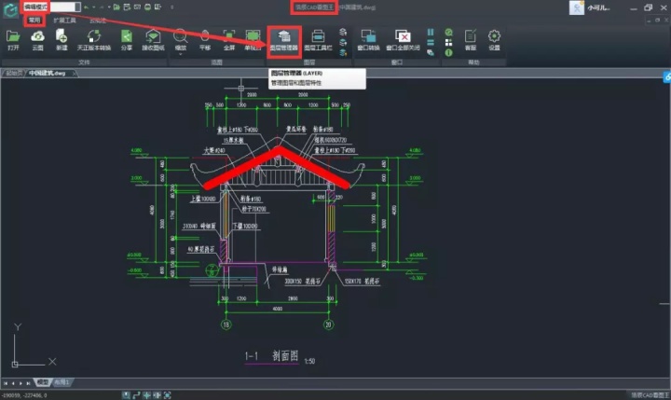Image resolution: width=671 pixels, height=400 pixels.
Task: Tile windows vertically with two-bar icon
Action: [431, 32]
